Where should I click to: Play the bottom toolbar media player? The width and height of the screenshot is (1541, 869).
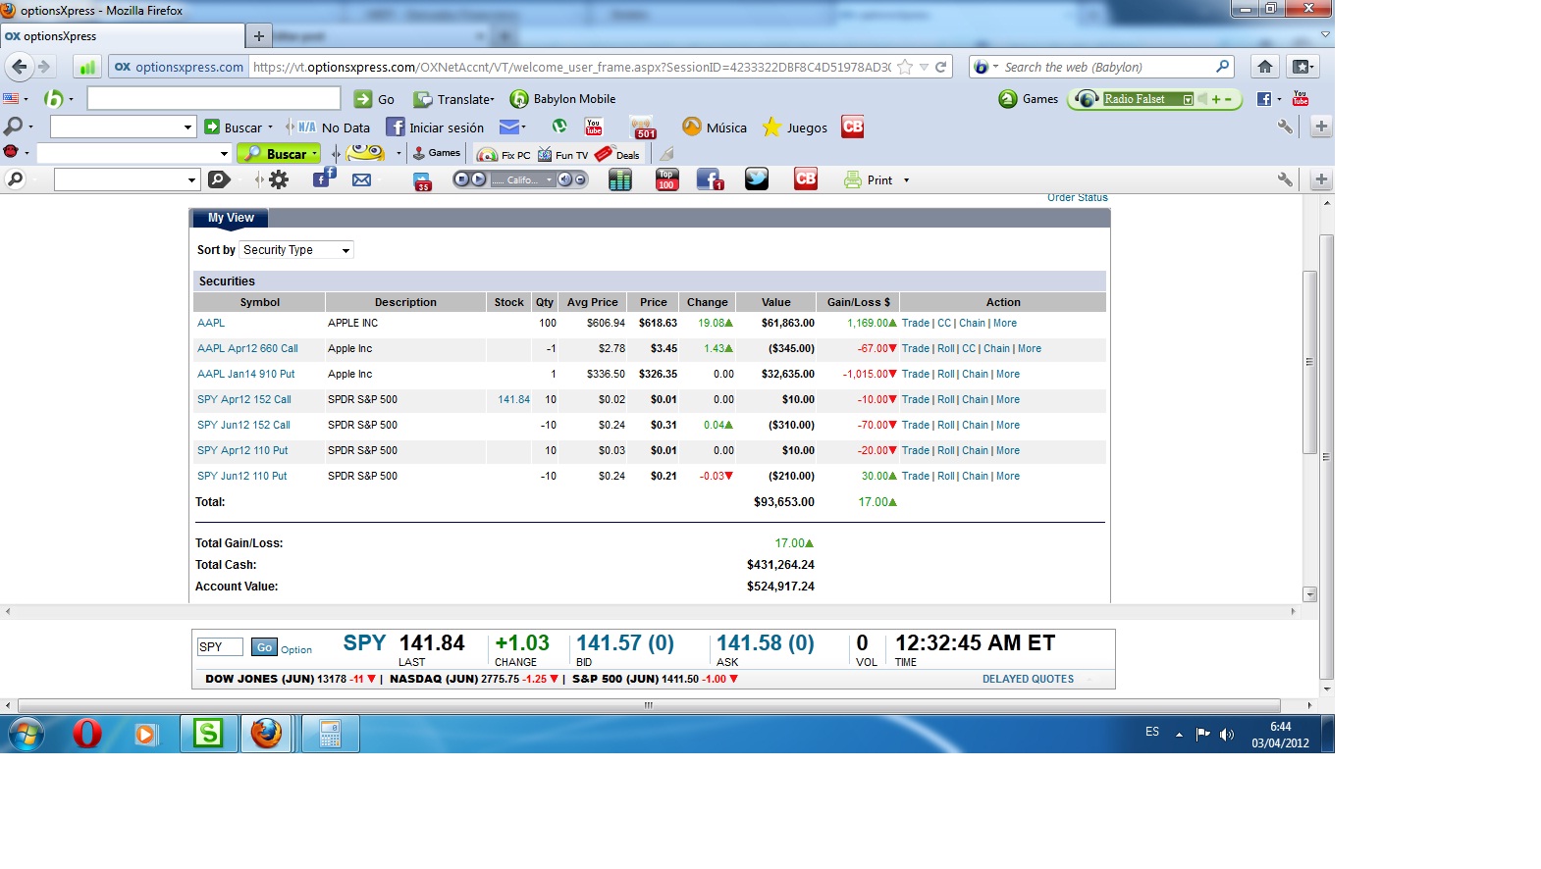(478, 179)
